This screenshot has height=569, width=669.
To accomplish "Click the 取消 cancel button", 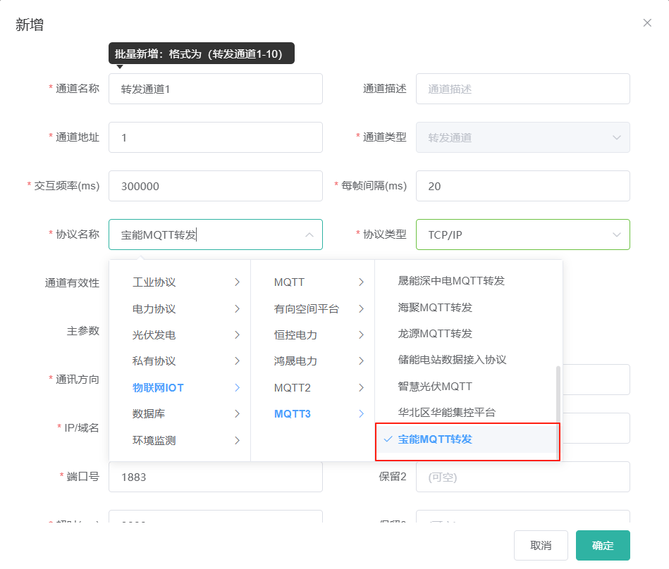I will tap(541, 546).
